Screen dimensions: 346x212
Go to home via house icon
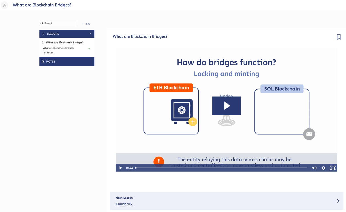(5, 5)
